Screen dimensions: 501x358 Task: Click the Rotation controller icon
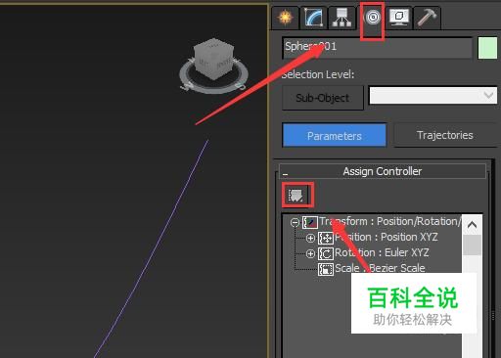click(x=326, y=253)
